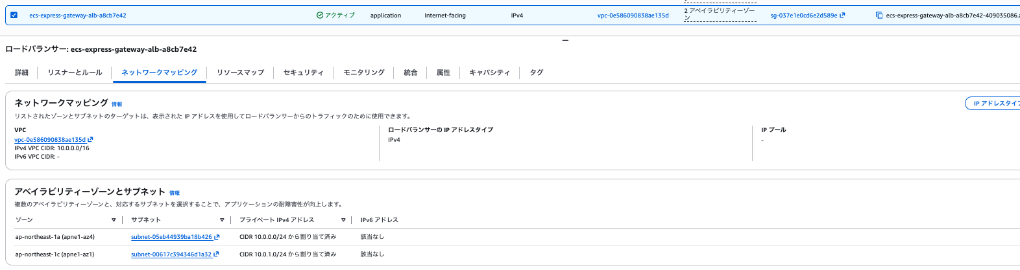This screenshot has width=1020, height=270.
Task: Select the ap-northeast-1c (apne1-az1) zone cell
Action: [55, 254]
